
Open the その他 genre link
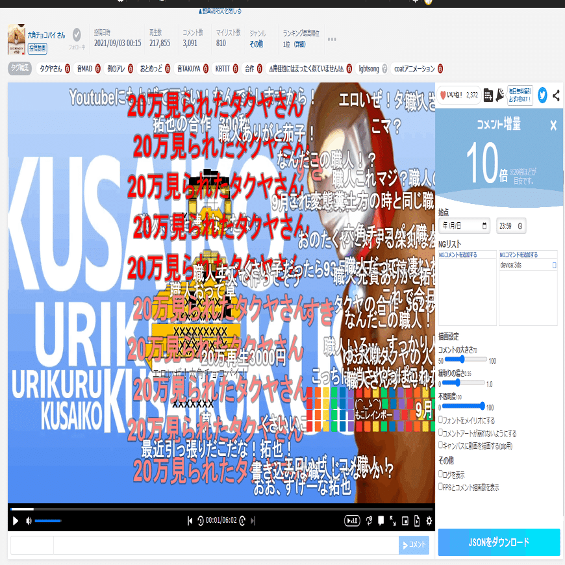pyautogui.click(x=256, y=44)
